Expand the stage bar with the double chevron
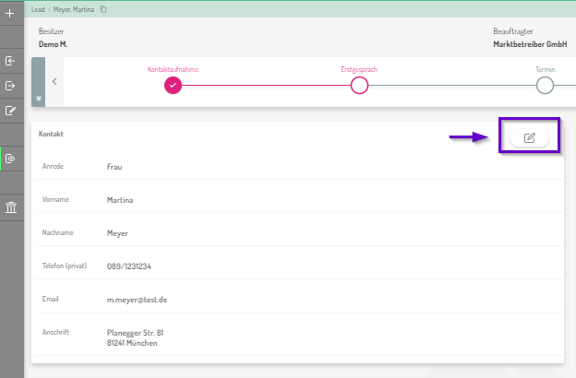The height and width of the screenshot is (378, 576). coord(38,98)
